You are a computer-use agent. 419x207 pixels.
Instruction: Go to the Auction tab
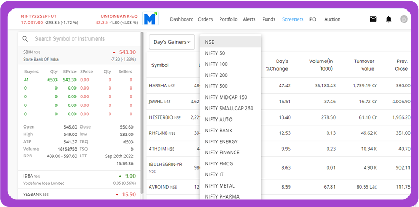[x=332, y=19]
